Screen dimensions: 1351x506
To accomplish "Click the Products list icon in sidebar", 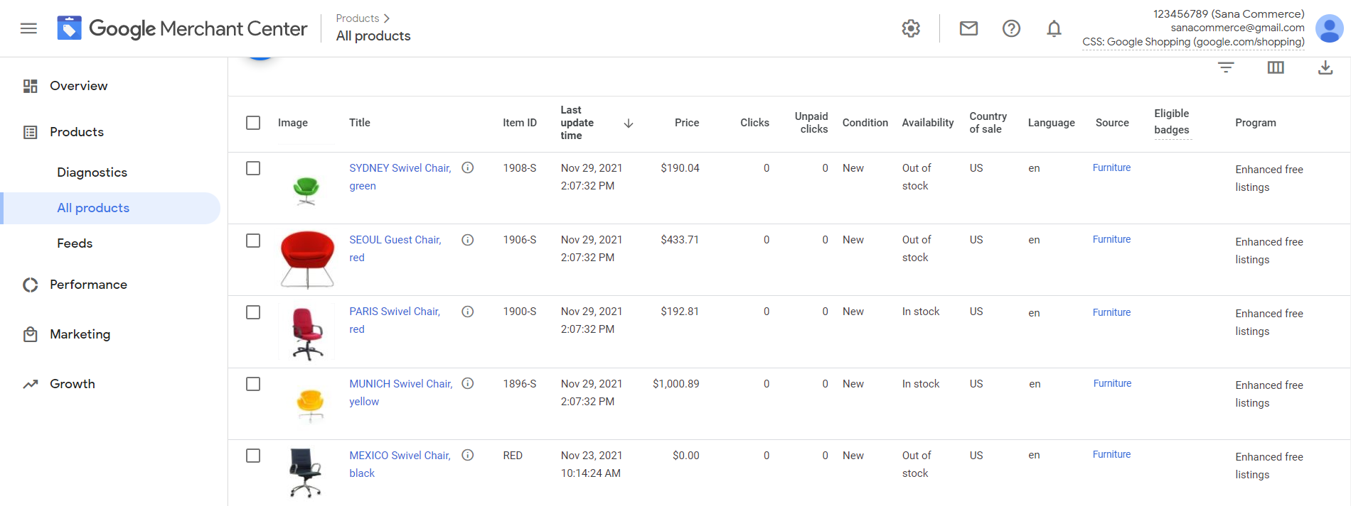I will [x=30, y=132].
